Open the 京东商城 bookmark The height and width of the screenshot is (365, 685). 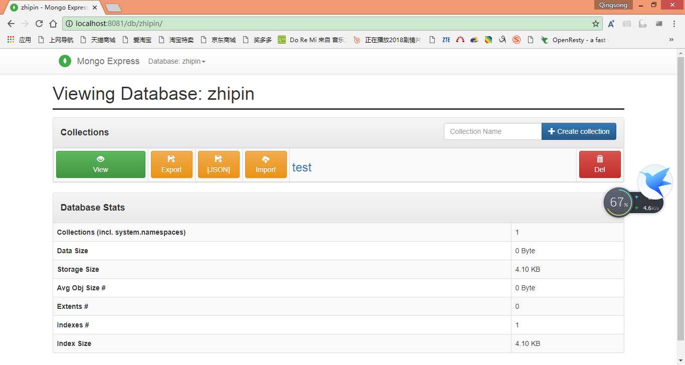point(218,40)
